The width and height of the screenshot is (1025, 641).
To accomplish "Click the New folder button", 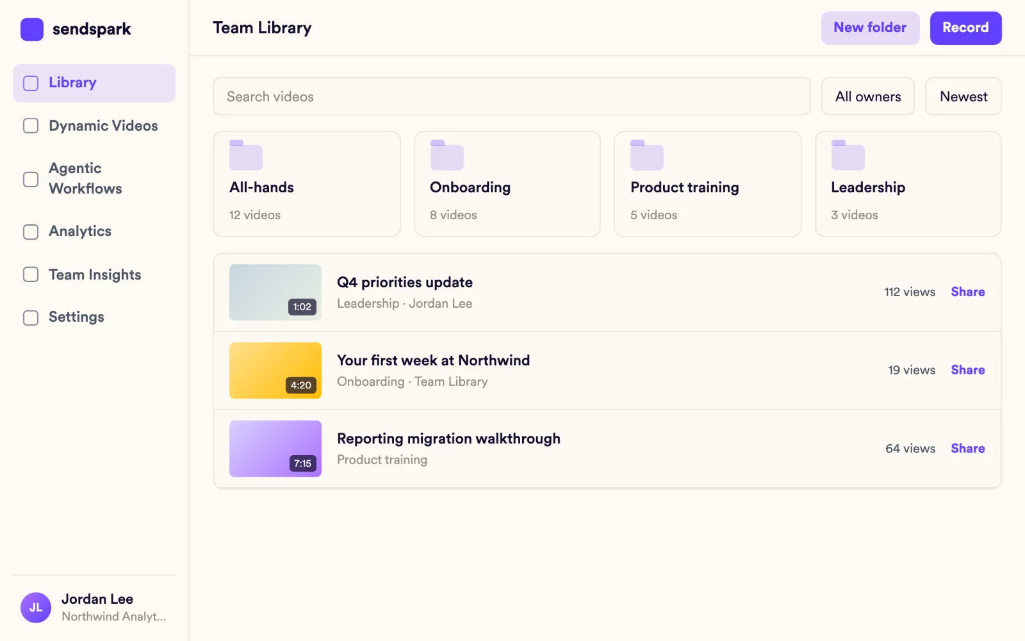I will [870, 28].
